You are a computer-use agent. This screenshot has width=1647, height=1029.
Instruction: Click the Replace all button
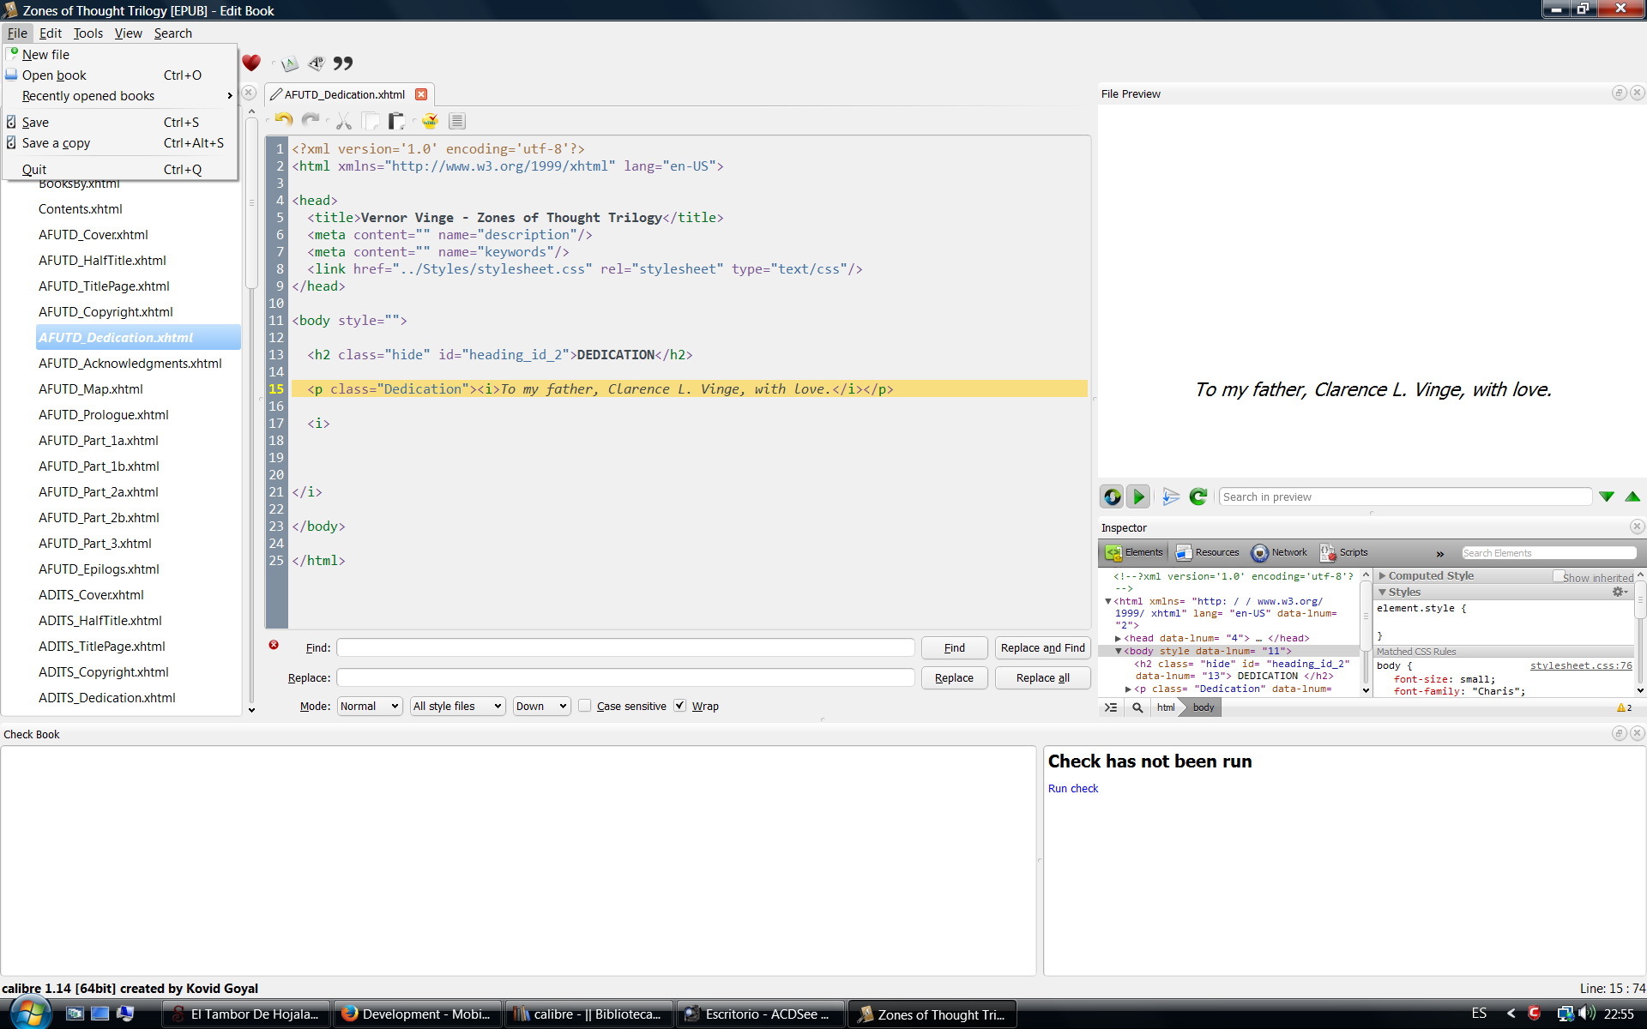[x=1042, y=677]
